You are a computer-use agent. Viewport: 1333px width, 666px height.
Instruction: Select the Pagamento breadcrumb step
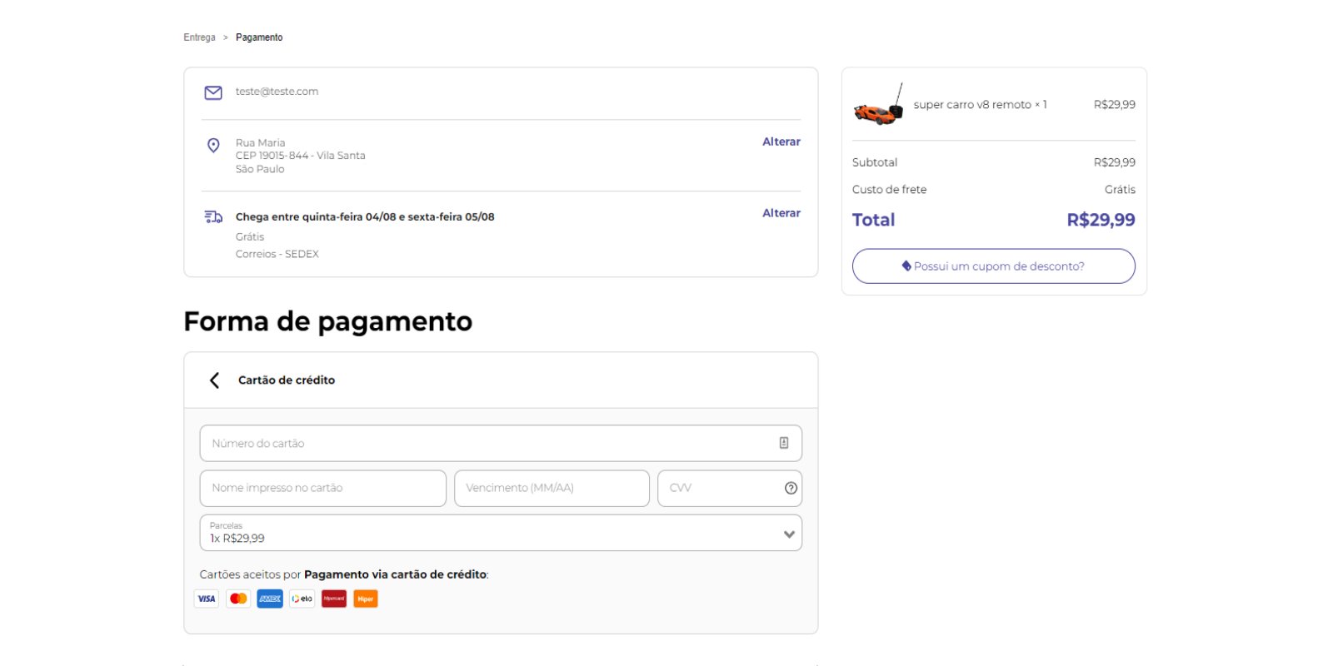coord(259,37)
